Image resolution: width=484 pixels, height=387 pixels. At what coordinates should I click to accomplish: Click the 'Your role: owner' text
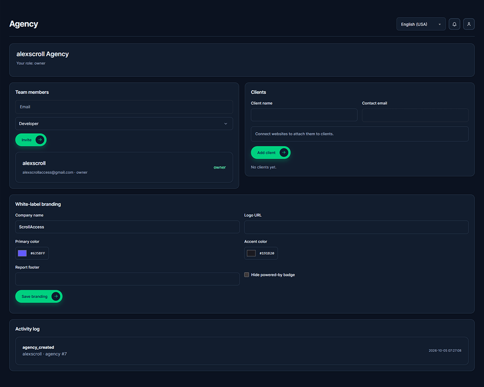pos(31,63)
